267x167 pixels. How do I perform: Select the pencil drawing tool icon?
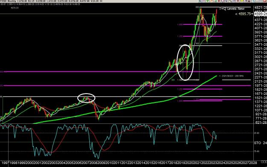(x=211, y=1)
